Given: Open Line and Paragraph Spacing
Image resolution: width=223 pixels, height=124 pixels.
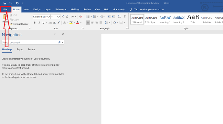Looking at the screenshot, I should coord(107,23).
